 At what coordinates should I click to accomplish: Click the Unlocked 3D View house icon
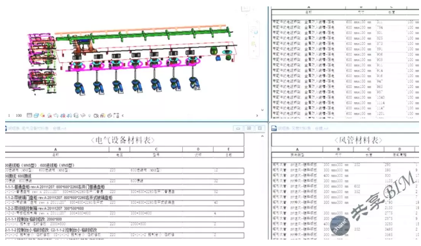pos(76,116)
